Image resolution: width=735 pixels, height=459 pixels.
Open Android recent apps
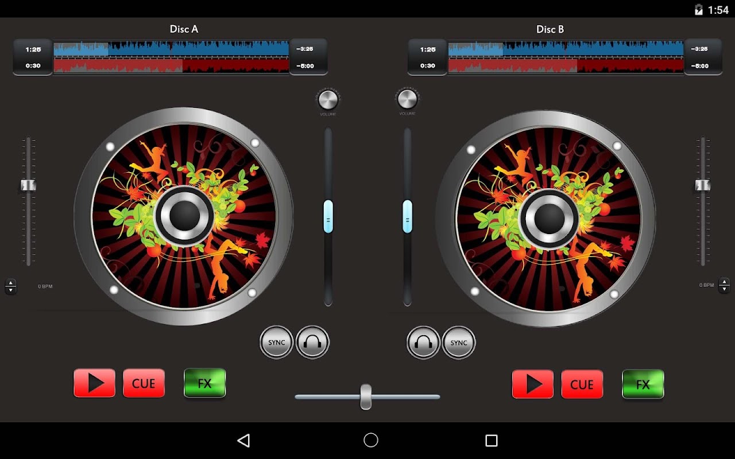(x=492, y=440)
